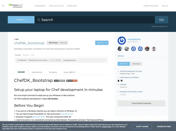The height and width of the screenshot is (131, 176).
Task: Open the Cookbooks nav menu
Action: [40, 6]
